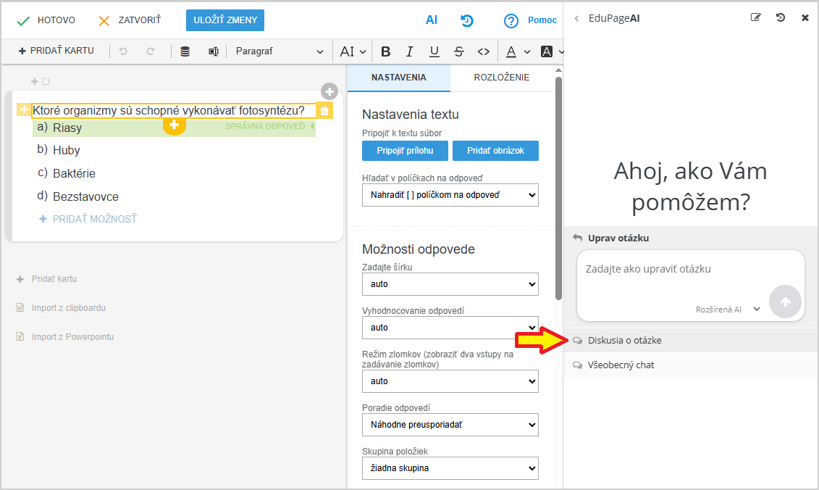Send the AI prompt with arrow button
The image size is (819, 490).
785,302
